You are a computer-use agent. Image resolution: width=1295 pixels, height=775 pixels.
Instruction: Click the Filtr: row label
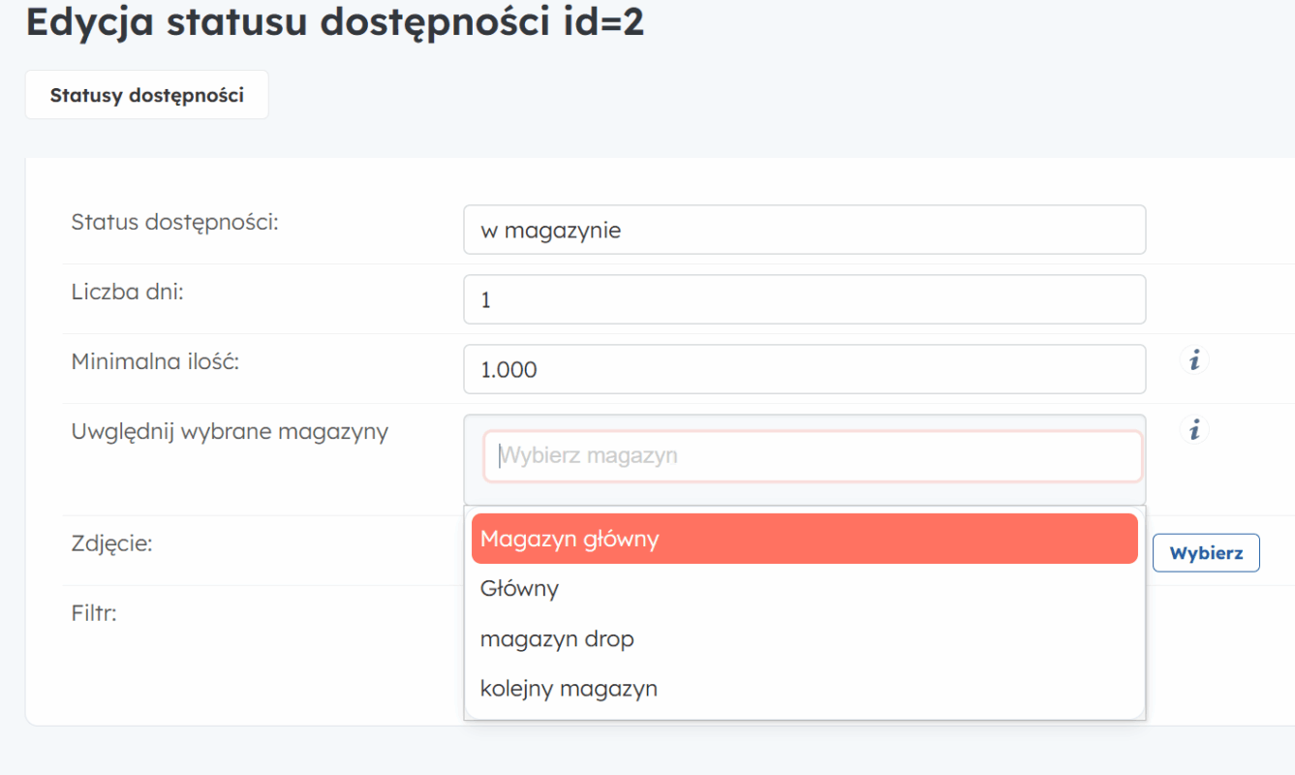[94, 613]
